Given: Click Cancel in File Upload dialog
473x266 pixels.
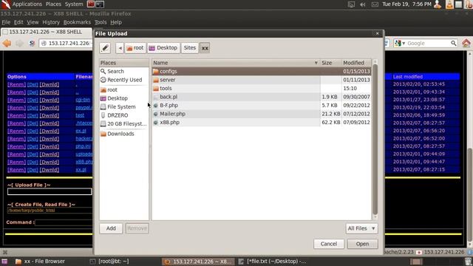Looking at the screenshot, I should coord(328,244).
